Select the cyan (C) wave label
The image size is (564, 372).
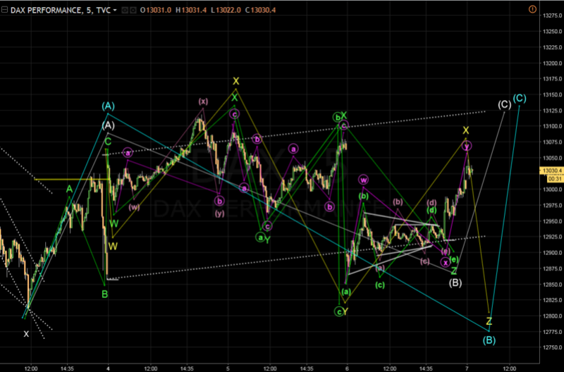click(520, 98)
